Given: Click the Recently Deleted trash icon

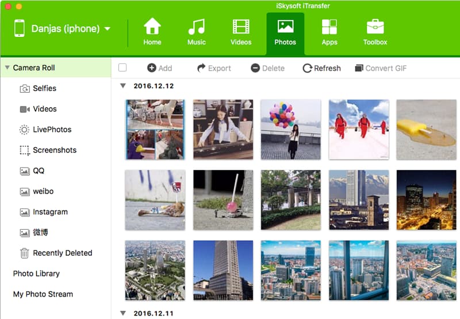Looking at the screenshot, I should (x=25, y=253).
